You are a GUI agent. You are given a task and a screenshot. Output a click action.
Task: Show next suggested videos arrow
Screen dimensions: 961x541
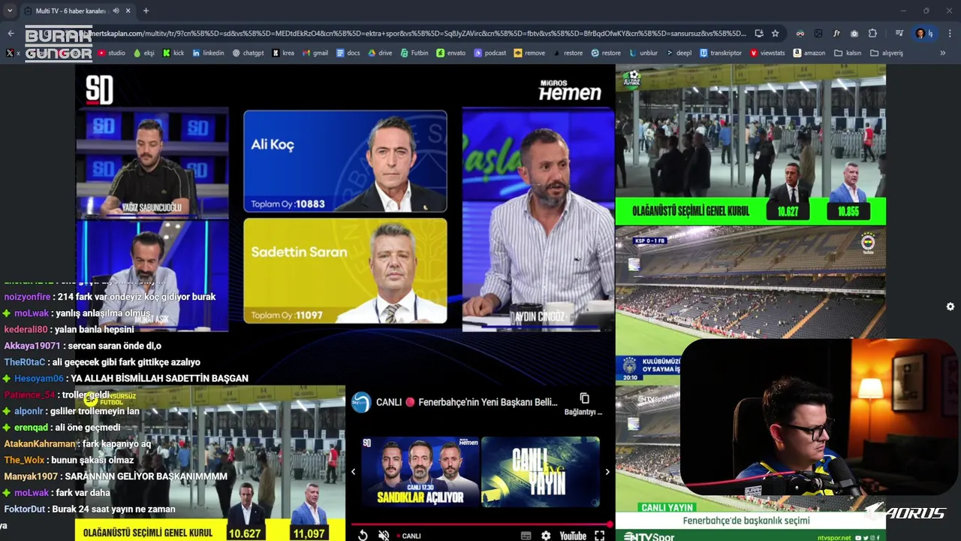pyautogui.click(x=607, y=472)
